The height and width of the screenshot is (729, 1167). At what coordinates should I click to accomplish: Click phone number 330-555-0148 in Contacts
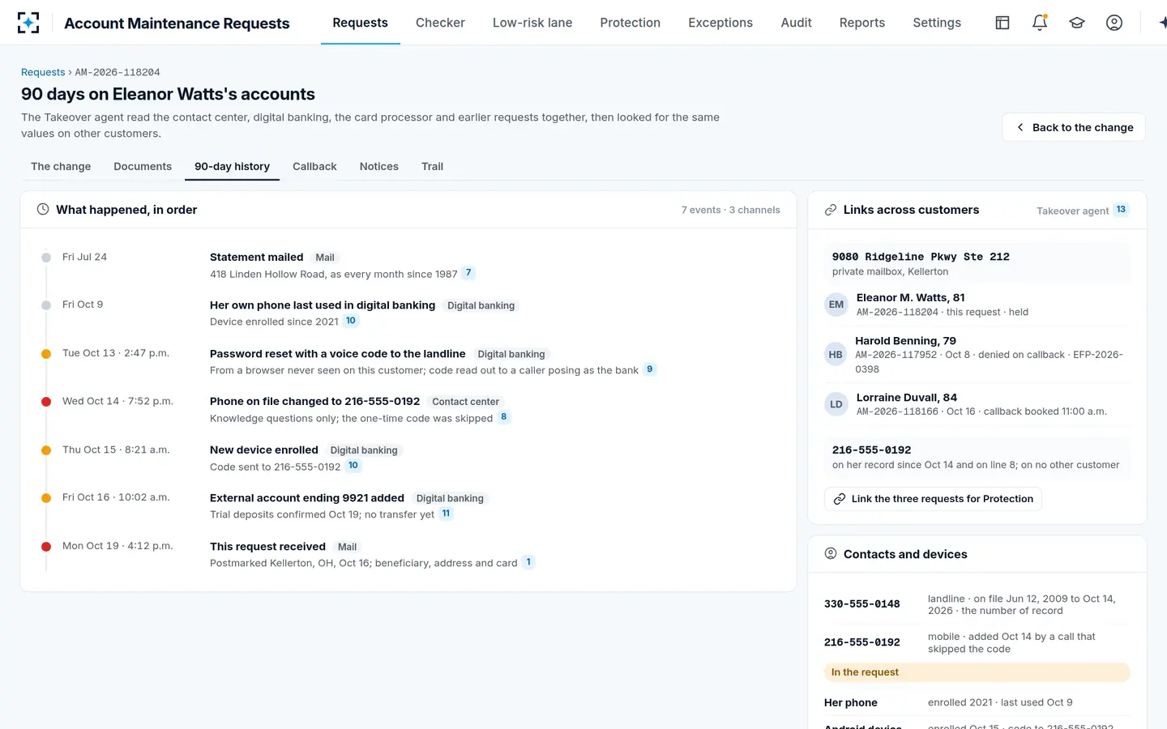[x=861, y=604]
